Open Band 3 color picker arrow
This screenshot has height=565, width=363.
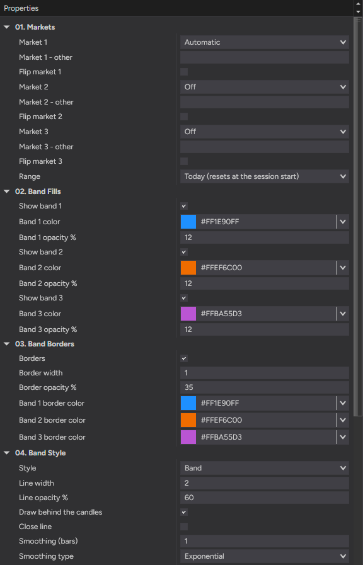coord(343,314)
